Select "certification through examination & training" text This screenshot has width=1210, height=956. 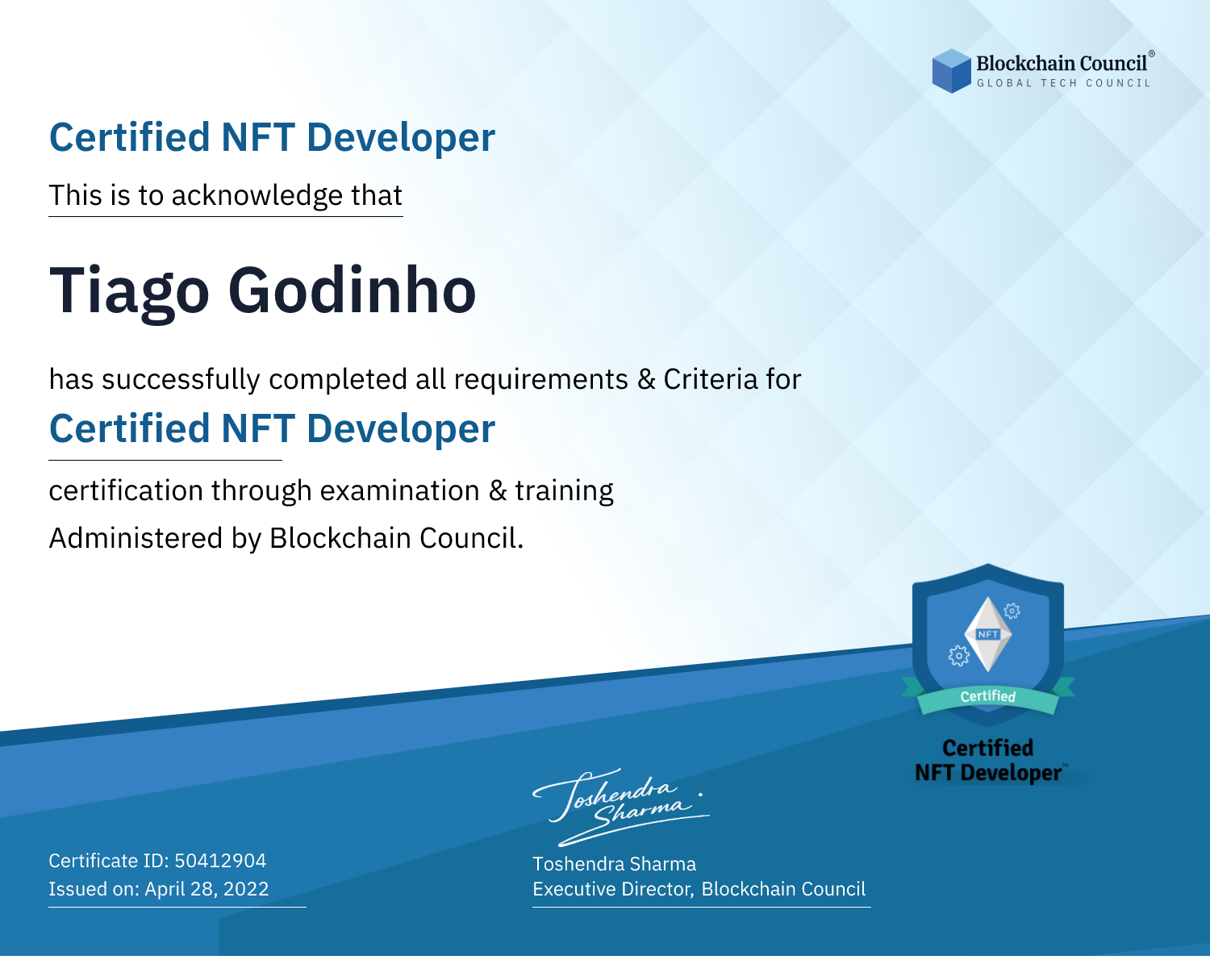331,491
